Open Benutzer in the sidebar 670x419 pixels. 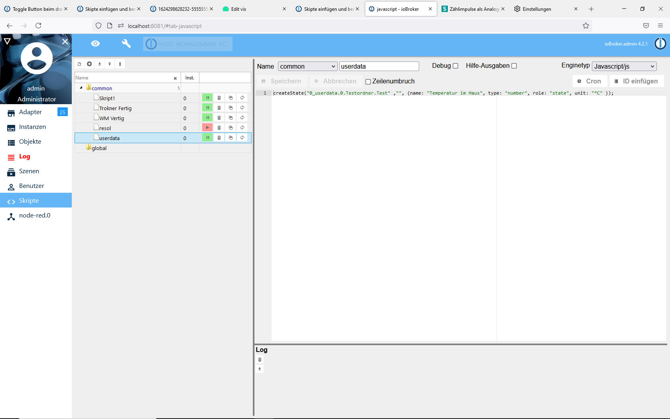pos(36,186)
